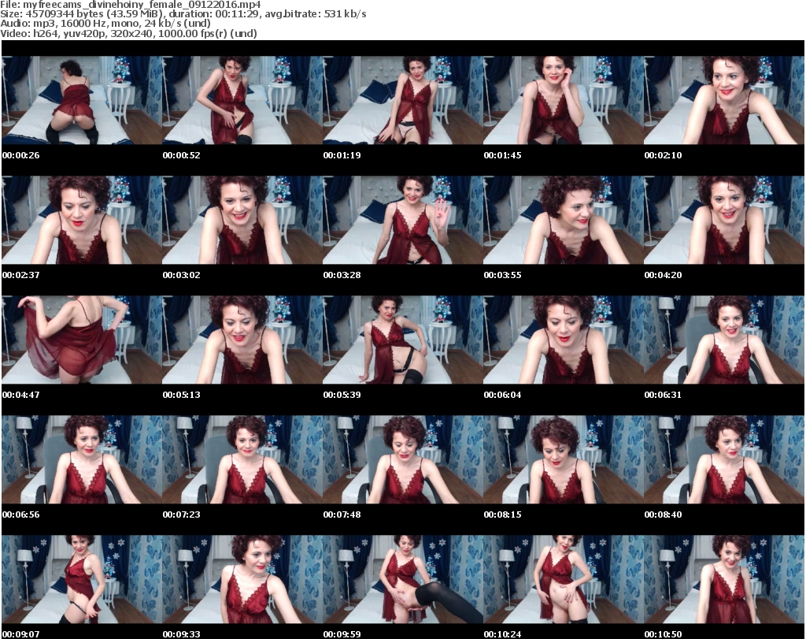This screenshot has width=806, height=639.
Task: Click the frame timestamped 00:03:28
Action: pyautogui.click(x=402, y=220)
